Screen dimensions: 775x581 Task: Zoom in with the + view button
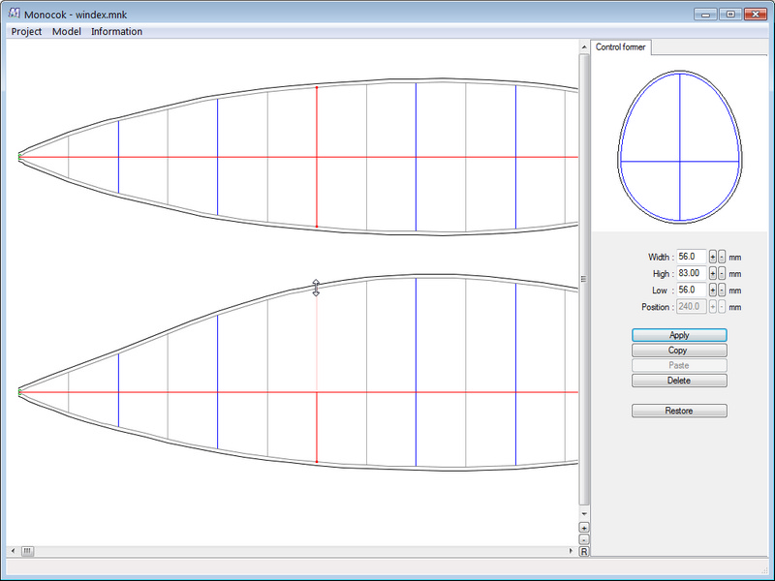584,528
